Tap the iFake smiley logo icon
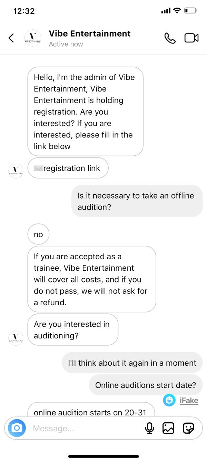The width and height of the screenshot is (207, 462). [x=169, y=400]
